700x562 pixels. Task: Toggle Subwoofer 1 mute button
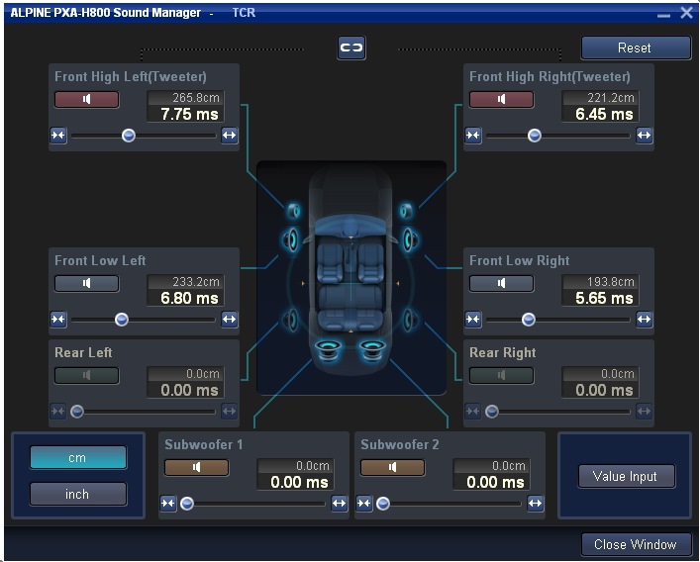pyautogui.click(x=196, y=467)
